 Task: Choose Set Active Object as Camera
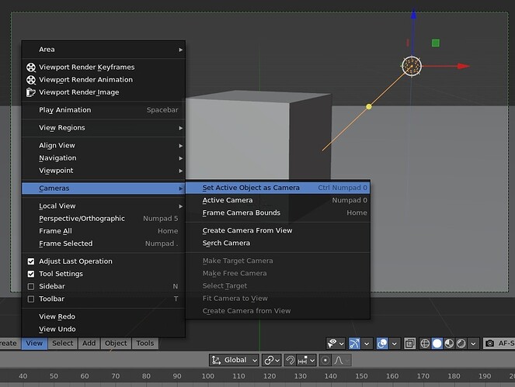tap(278, 188)
